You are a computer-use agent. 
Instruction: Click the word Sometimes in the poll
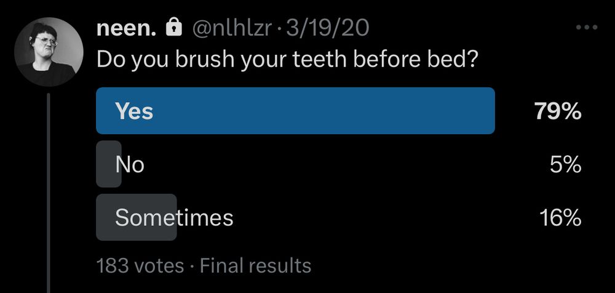[x=174, y=218]
